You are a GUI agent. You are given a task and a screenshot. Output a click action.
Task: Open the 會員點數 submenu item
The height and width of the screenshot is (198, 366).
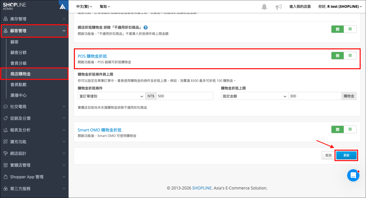pyautogui.click(x=19, y=84)
